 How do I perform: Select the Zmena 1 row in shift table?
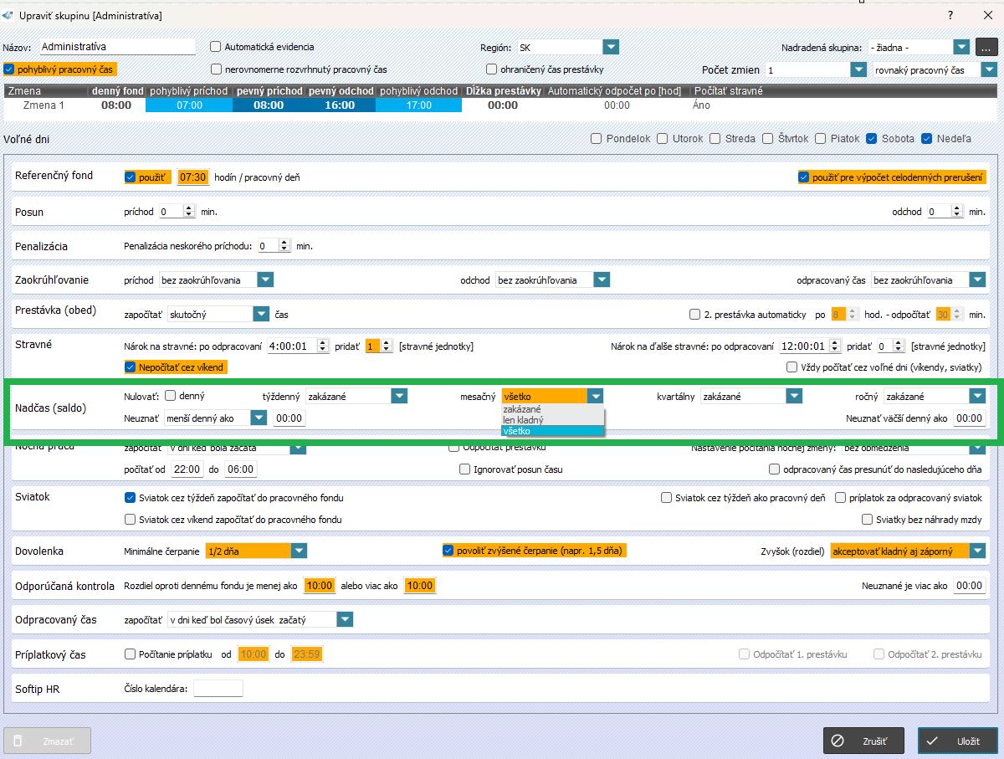pyautogui.click(x=44, y=105)
